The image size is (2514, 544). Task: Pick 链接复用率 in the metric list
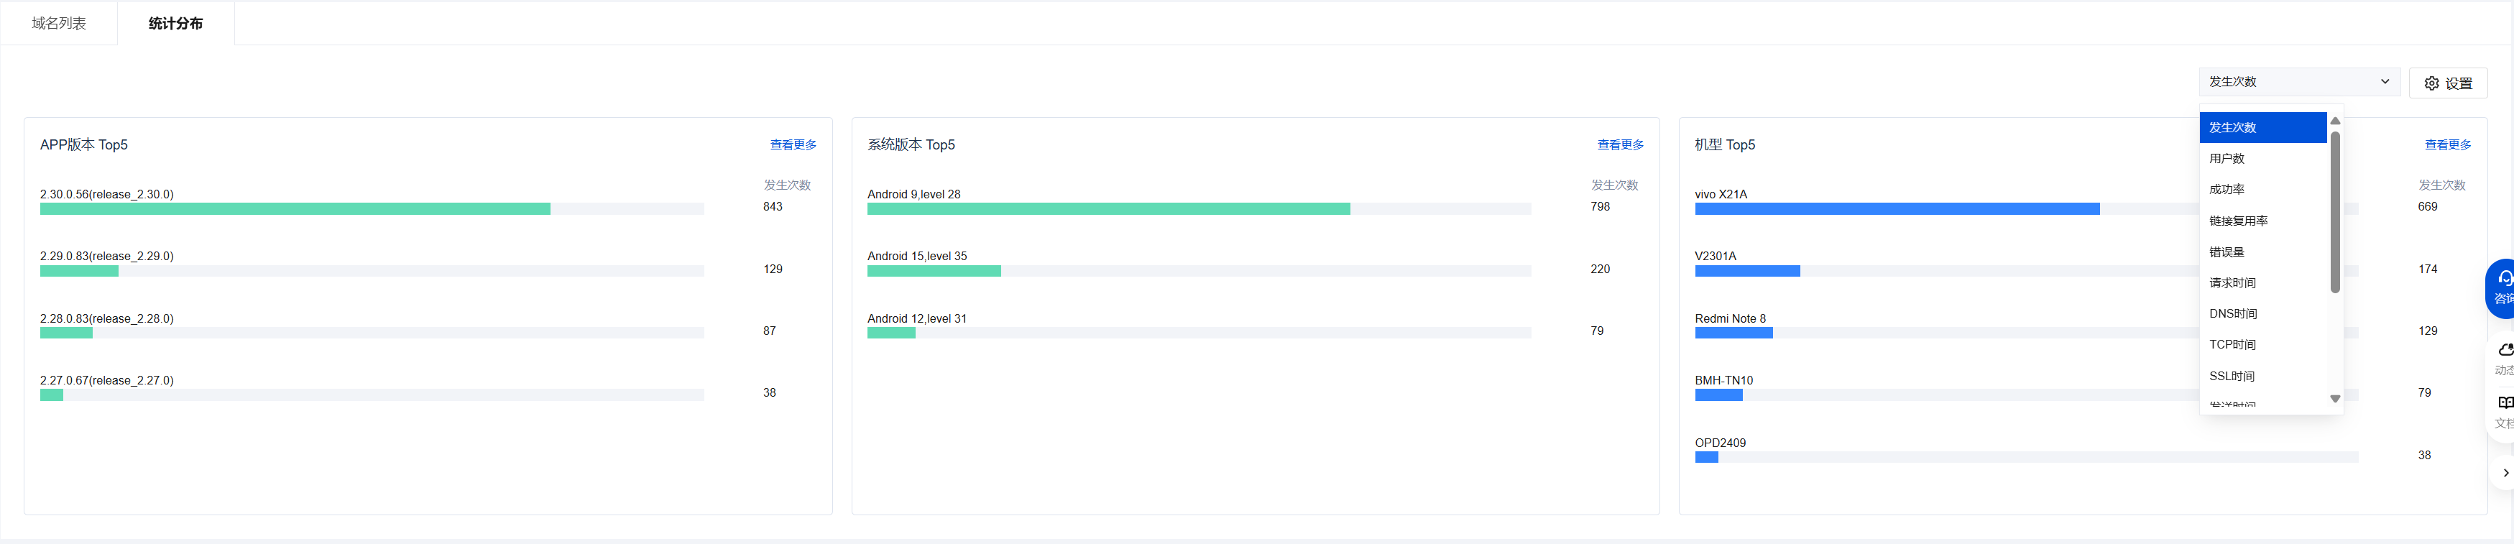(2238, 221)
